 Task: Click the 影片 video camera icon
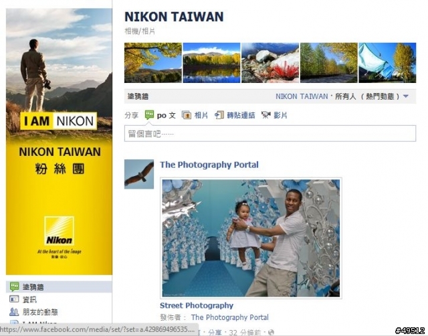pyautogui.click(x=266, y=114)
